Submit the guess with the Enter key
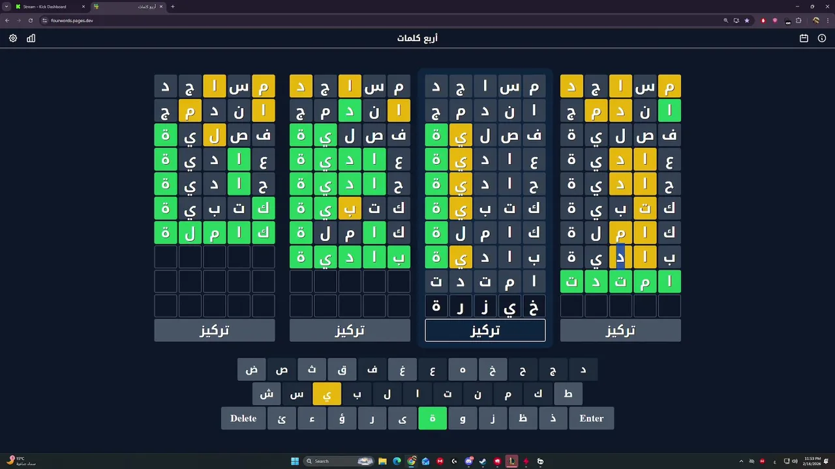The height and width of the screenshot is (469, 835). (592, 418)
